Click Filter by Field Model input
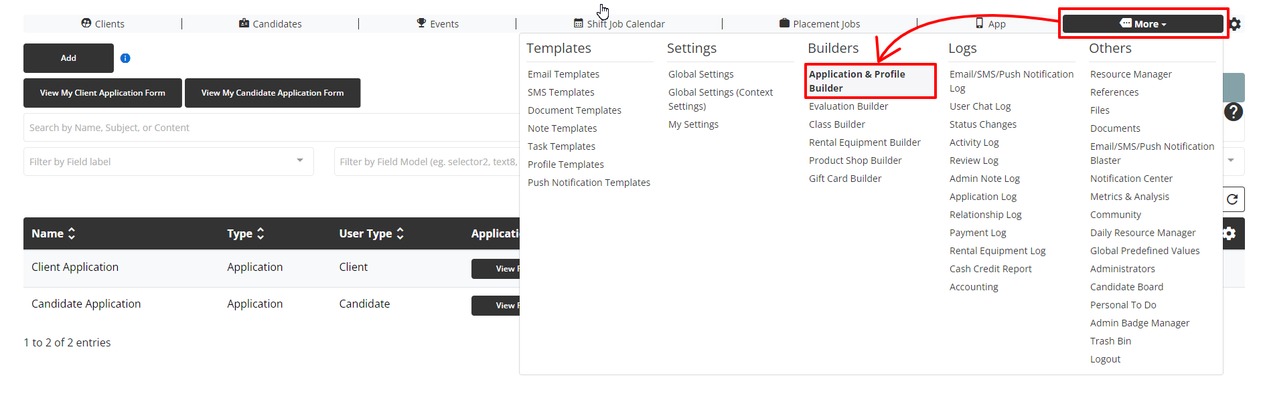 pos(427,162)
